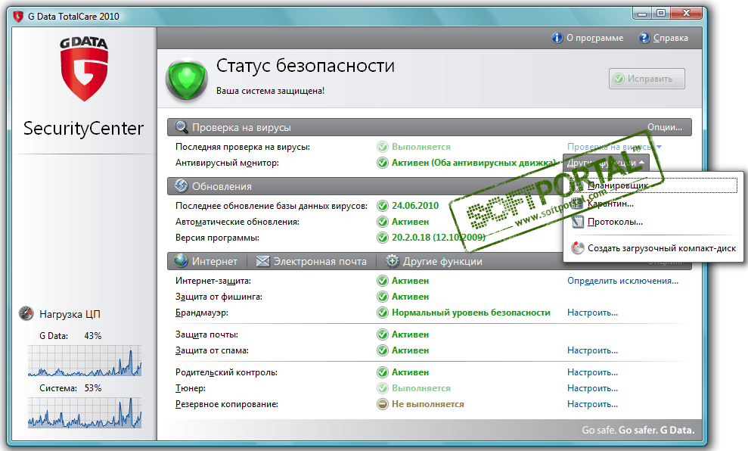Screen dimensions: 748x451
Task: Click the Активен (Оба антивирусных движка) text
Action: (x=474, y=163)
